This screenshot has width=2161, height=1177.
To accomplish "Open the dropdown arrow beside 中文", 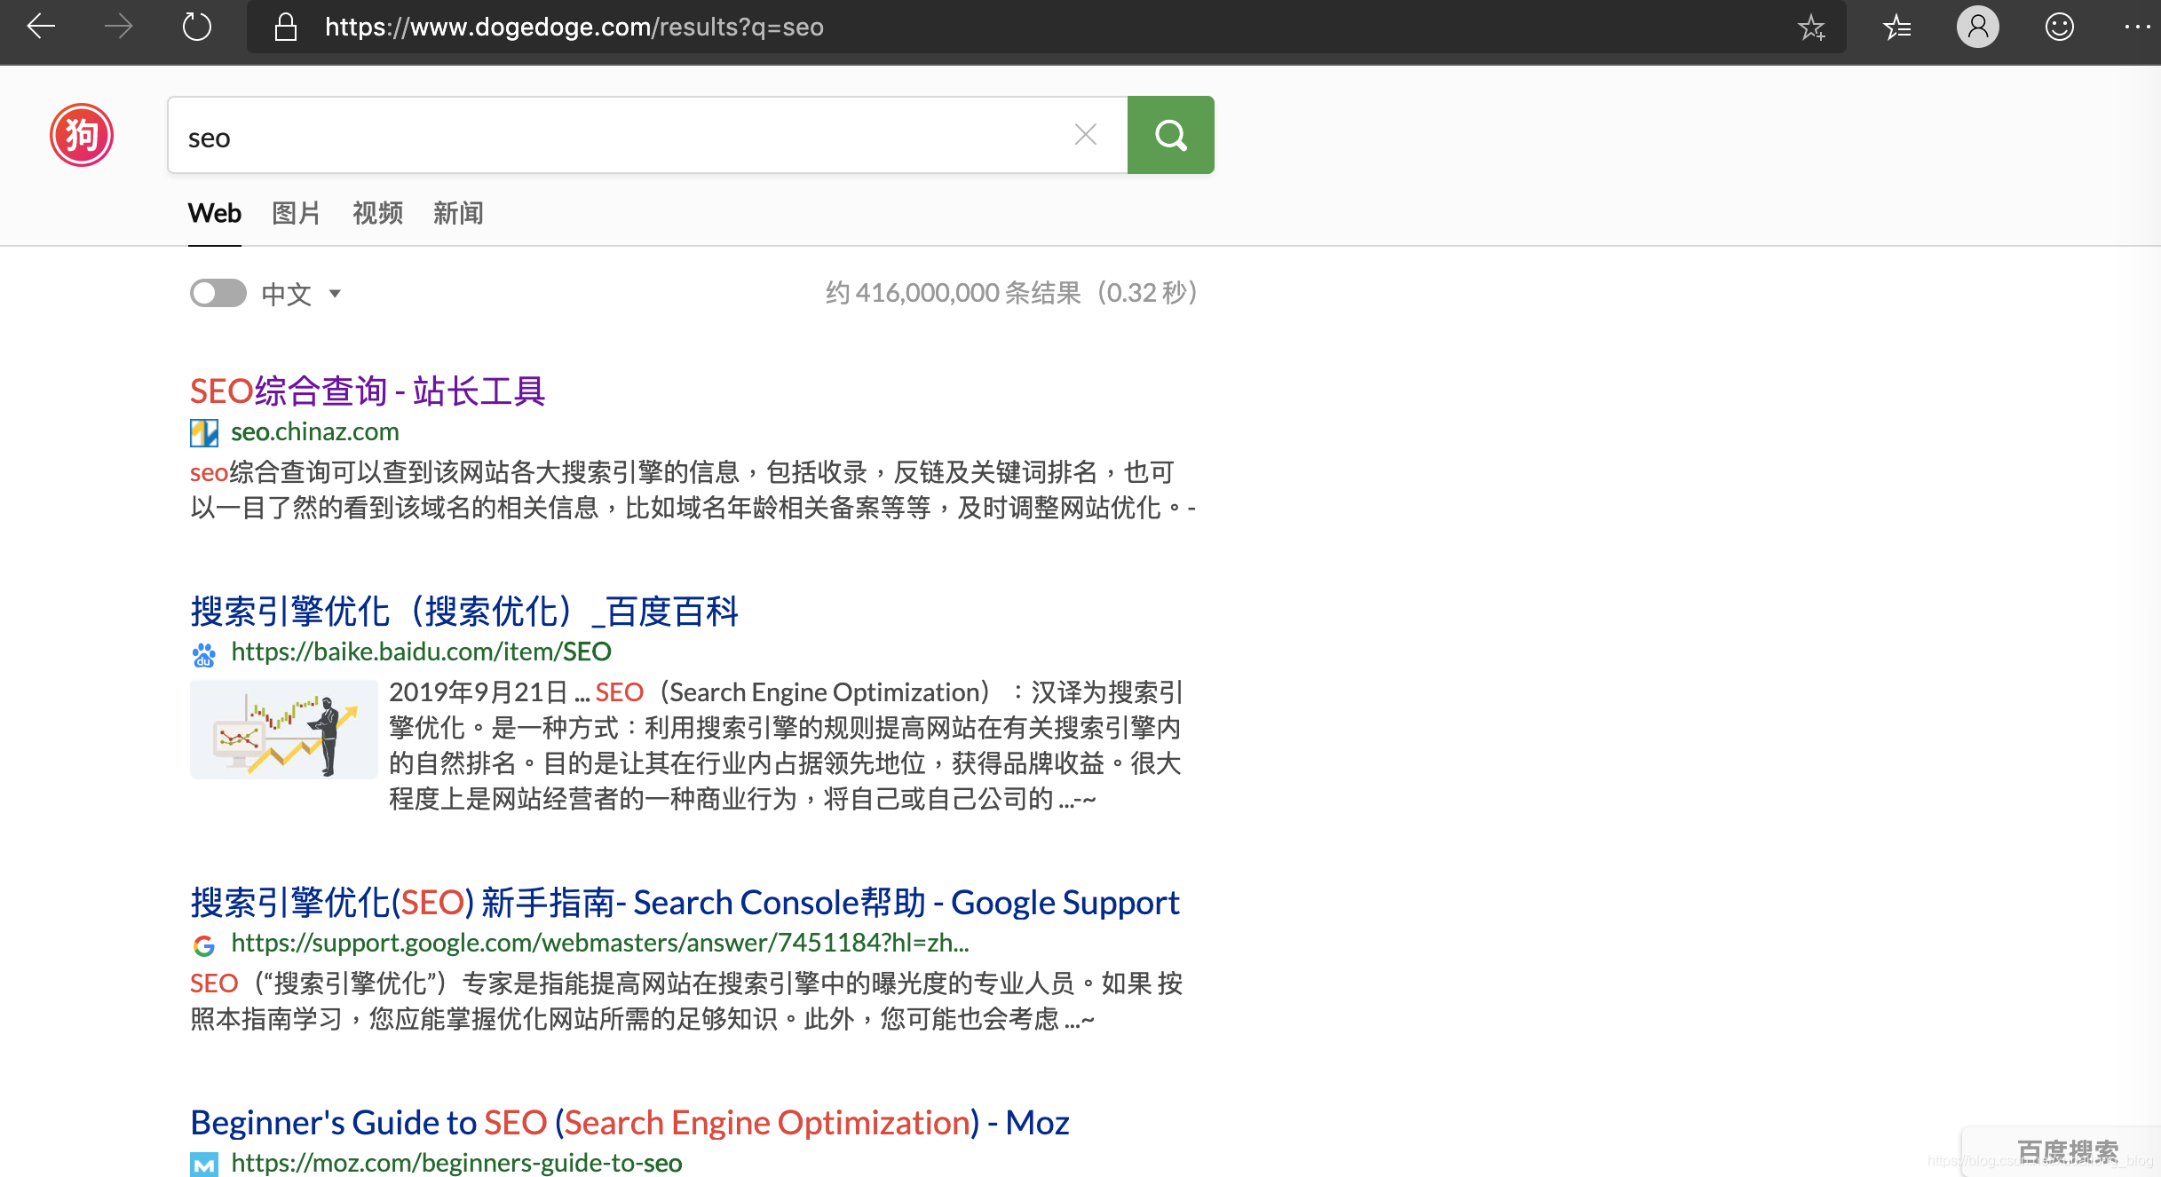I will point(335,294).
